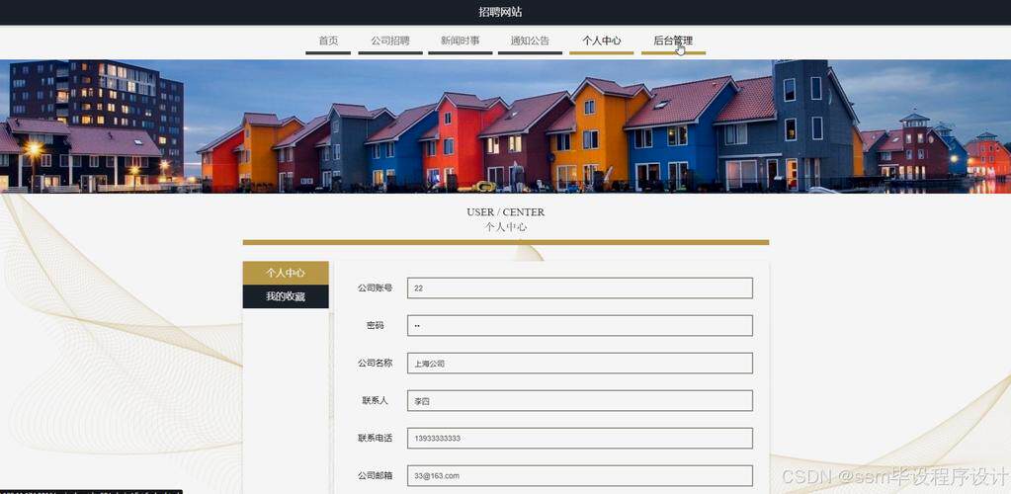The image size is (1011, 494).
Task: Select 个人中心 in the sidebar
Action: pos(286,273)
